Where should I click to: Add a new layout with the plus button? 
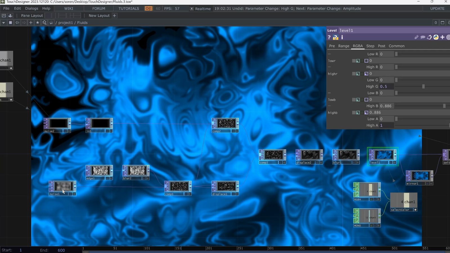coord(114,15)
